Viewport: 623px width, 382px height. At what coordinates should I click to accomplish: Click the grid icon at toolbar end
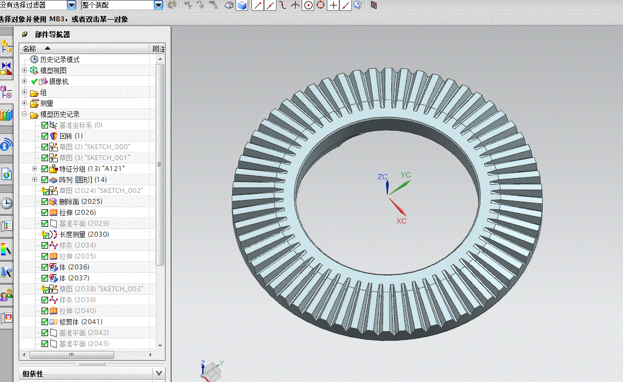(x=374, y=5)
